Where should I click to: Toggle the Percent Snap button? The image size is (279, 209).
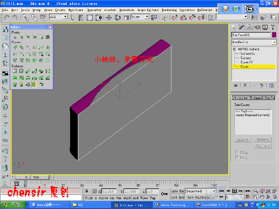point(192,17)
